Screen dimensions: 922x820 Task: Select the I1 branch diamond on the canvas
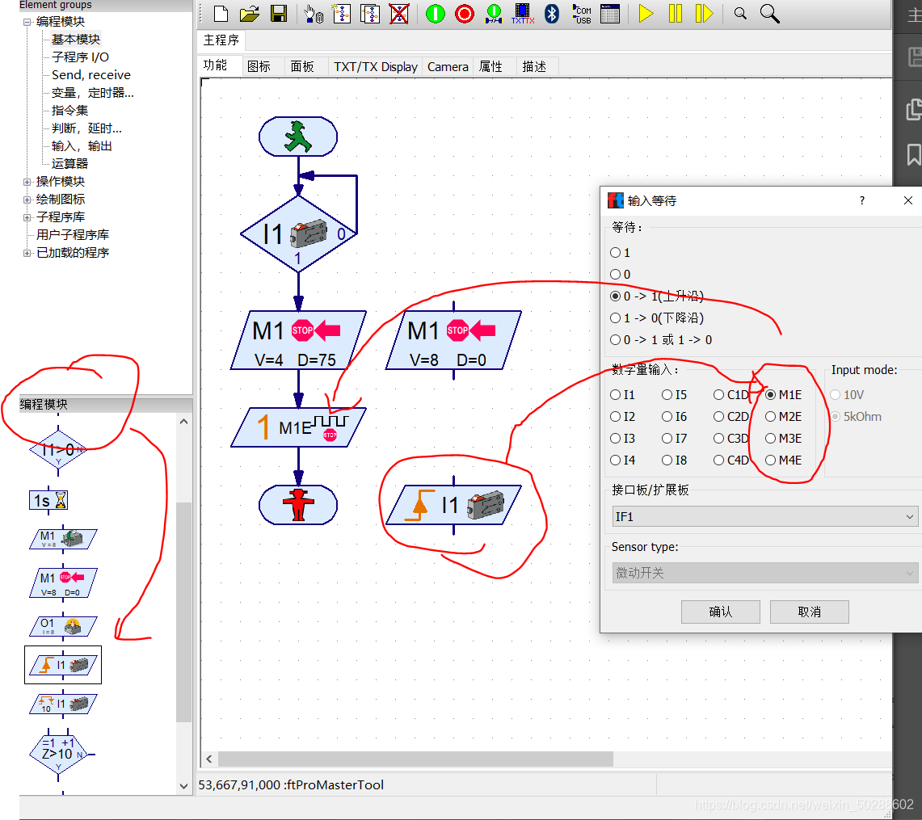click(x=299, y=234)
